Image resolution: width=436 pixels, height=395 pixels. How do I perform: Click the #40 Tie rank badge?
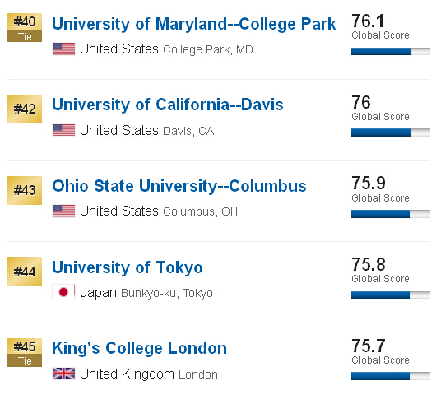coord(25,27)
